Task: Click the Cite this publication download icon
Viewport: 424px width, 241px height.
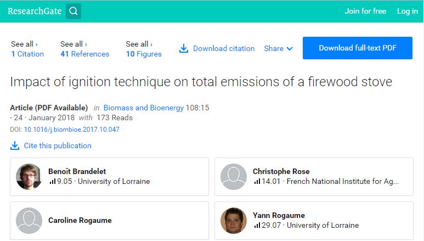Action: 15,145
